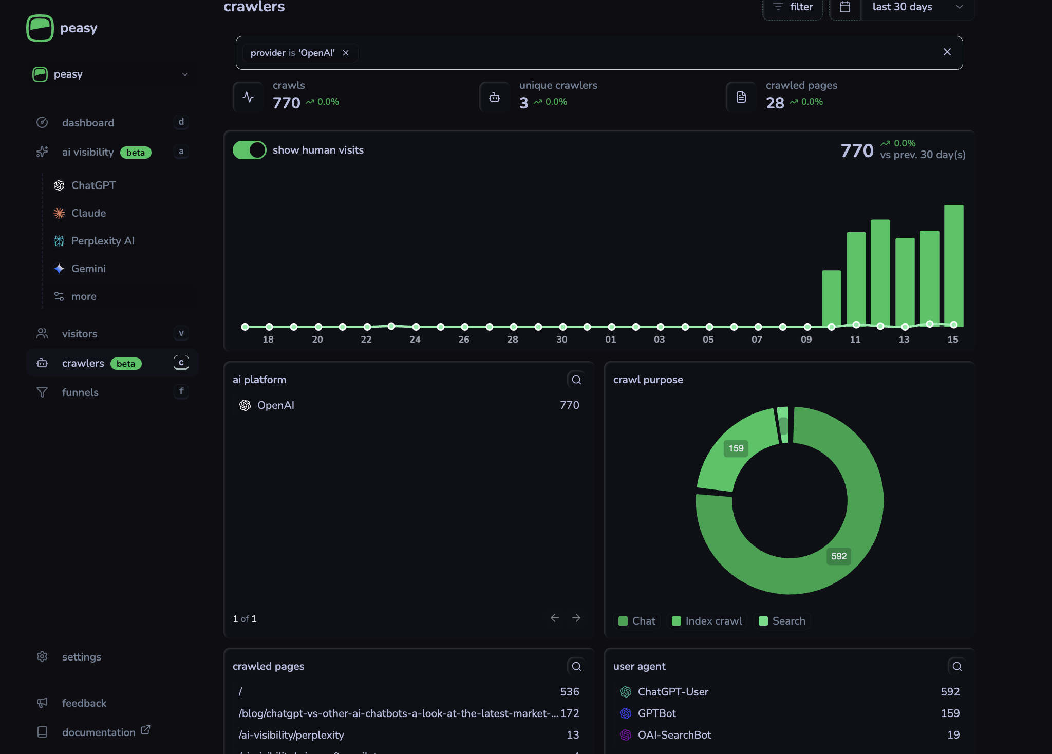Open the peasy workspace dropdown
1052x754 pixels.
point(111,74)
